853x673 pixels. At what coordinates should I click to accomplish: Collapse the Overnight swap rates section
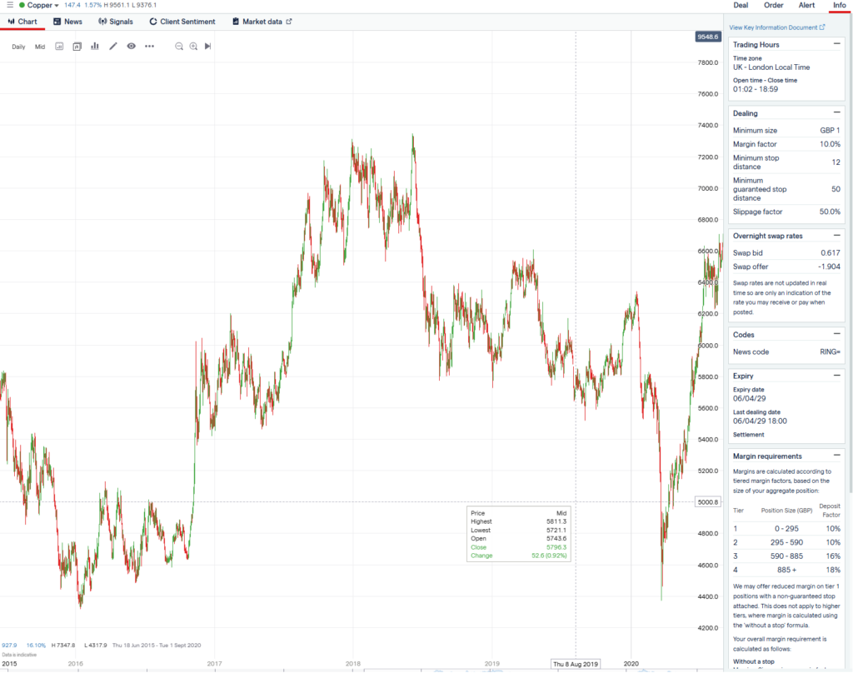[836, 236]
